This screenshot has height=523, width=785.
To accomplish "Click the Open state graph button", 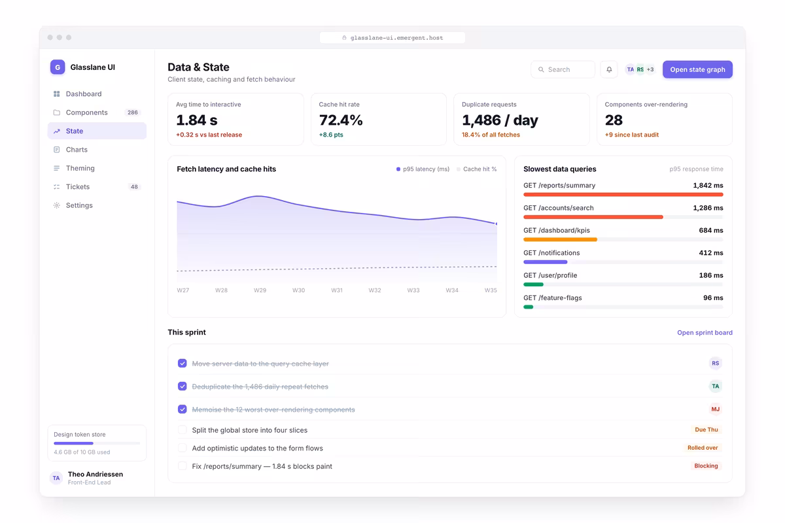I will point(697,69).
